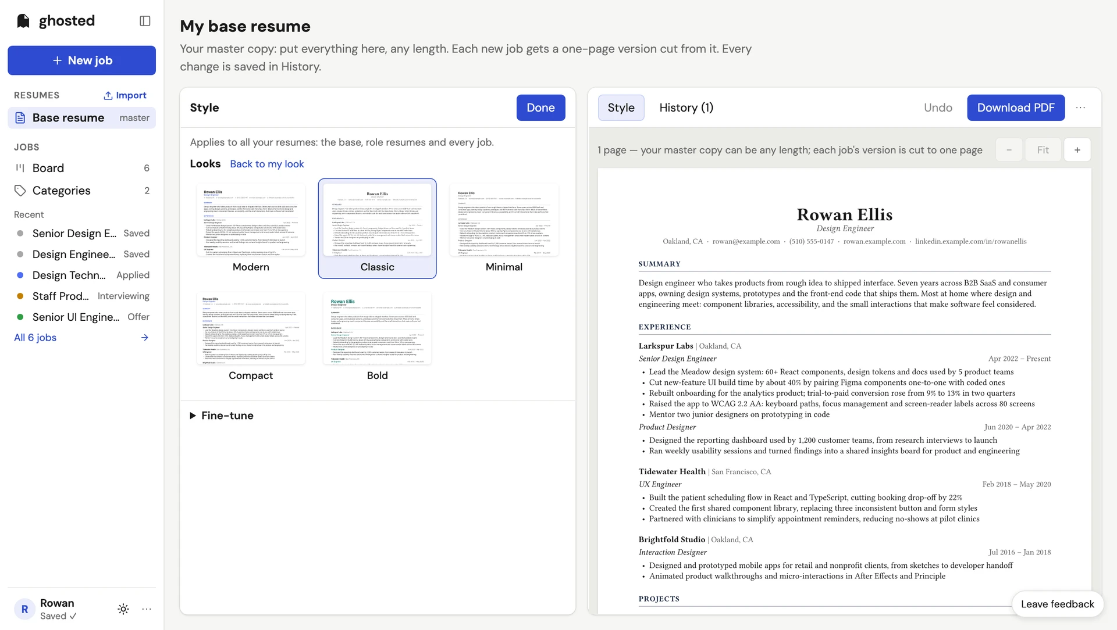1117x630 pixels.
Task: Select the Minimal look thumbnail
Action: [x=504, y=228]
